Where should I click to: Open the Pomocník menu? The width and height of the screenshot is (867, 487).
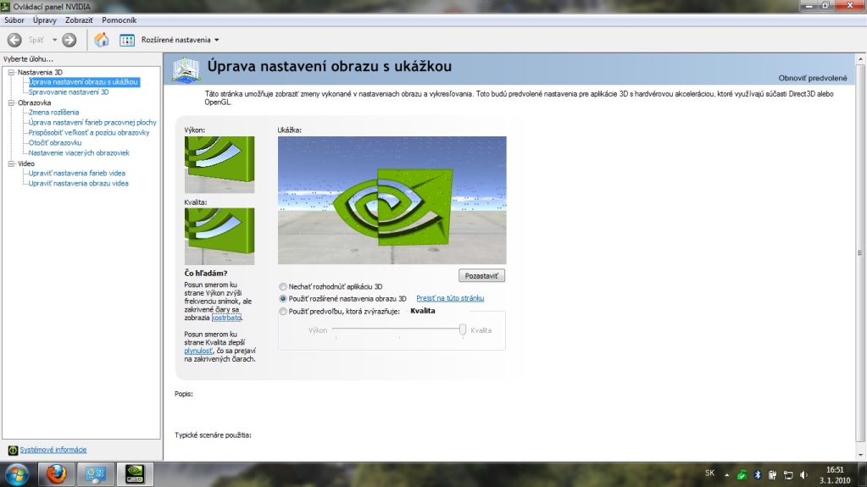[x=119, y=19]
